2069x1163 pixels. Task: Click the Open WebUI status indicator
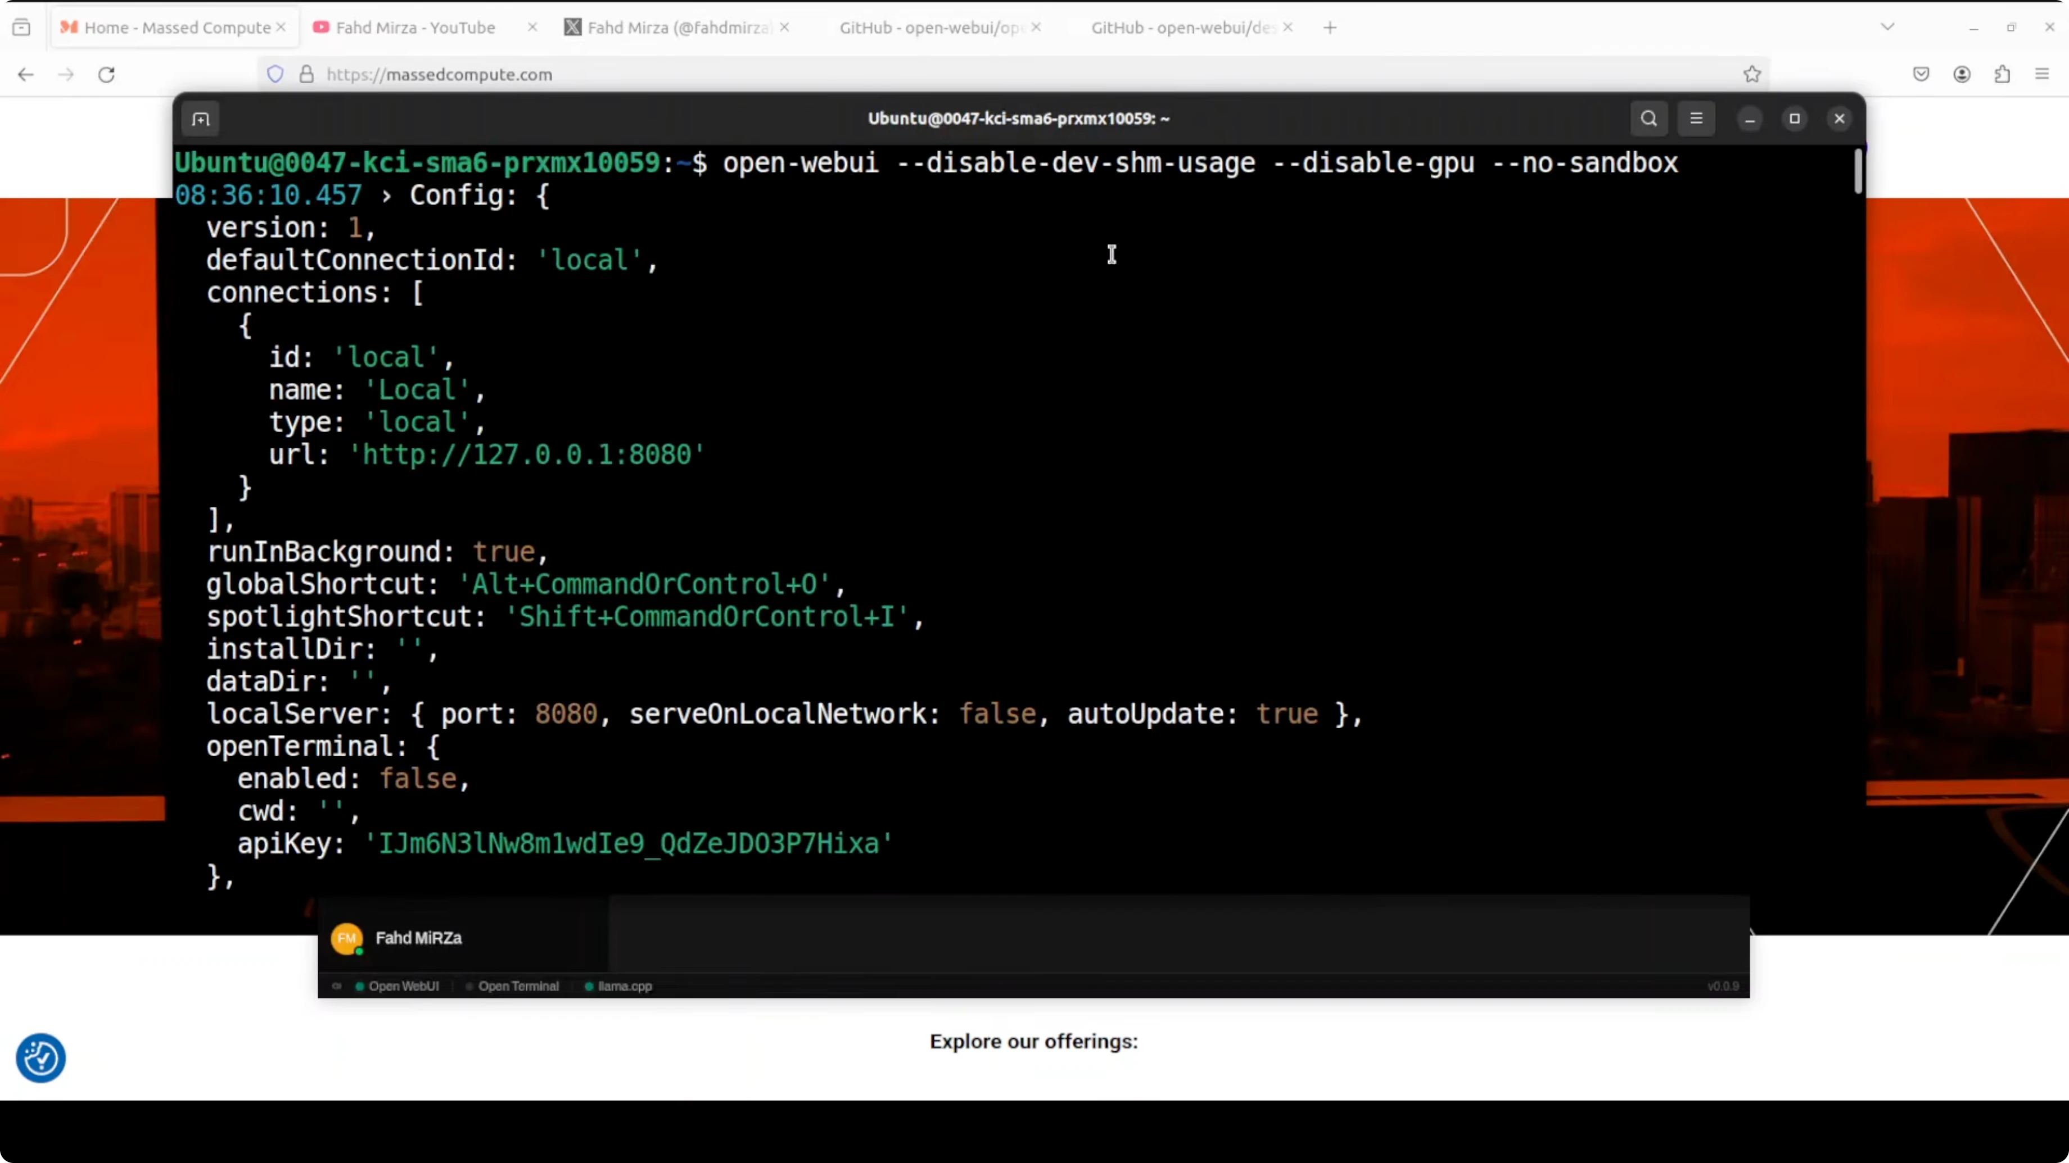(x=397, y=985)
